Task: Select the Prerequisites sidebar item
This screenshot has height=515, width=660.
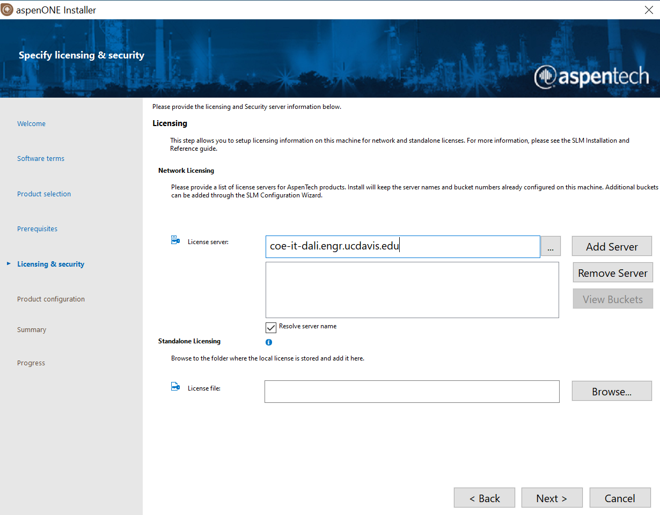Action: point(37,229)
